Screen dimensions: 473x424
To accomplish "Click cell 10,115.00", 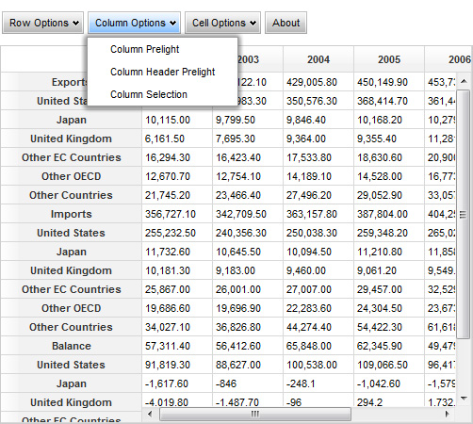I will [177, 120].
